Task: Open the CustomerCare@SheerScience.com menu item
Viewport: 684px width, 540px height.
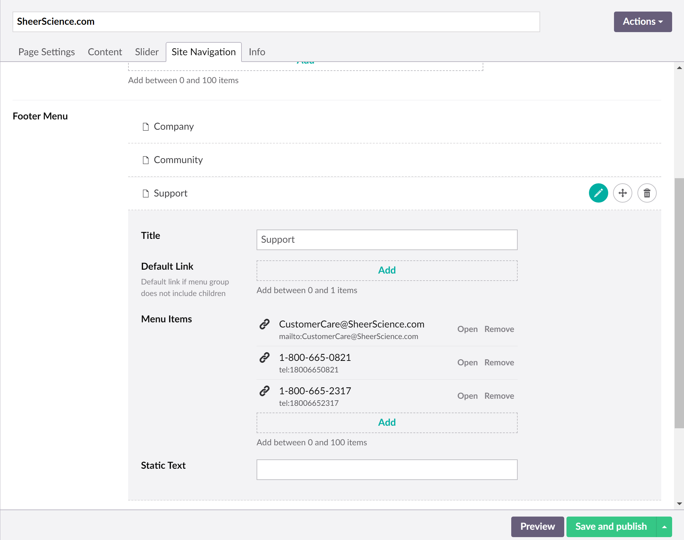Action: [467, 329]
